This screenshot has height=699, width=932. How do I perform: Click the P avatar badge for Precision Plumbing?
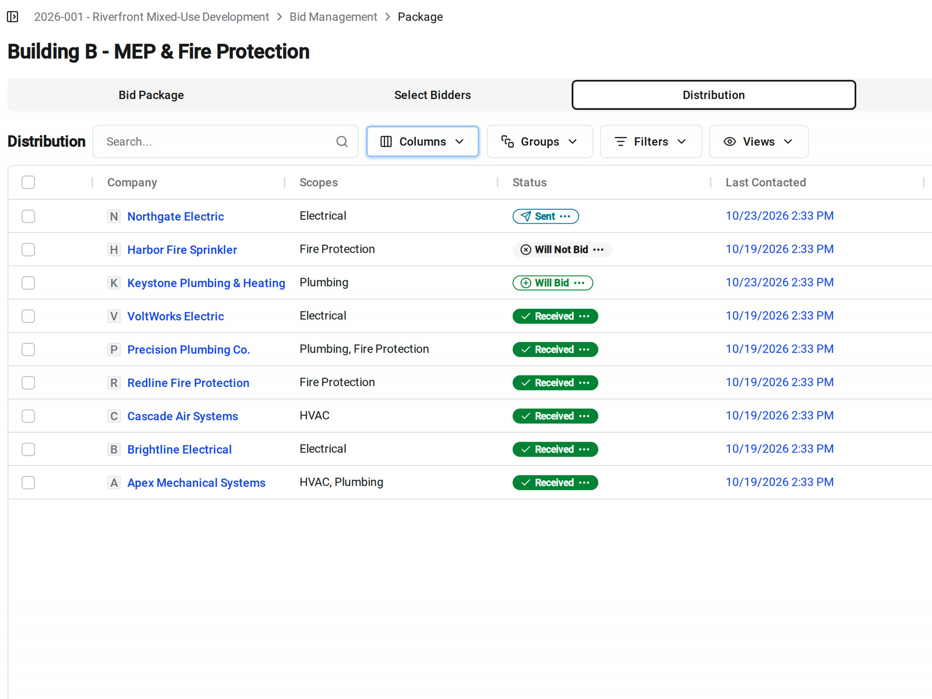[114, 349]
